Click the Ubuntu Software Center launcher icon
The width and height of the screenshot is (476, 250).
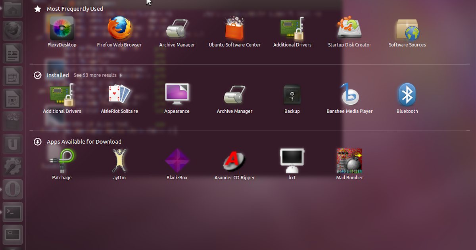pos(13,121)
